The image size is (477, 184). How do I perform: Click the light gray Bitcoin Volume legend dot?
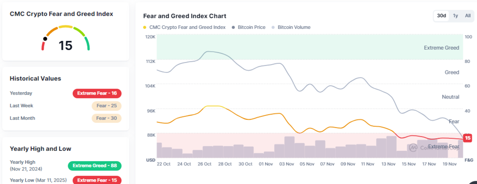point(273,27)
